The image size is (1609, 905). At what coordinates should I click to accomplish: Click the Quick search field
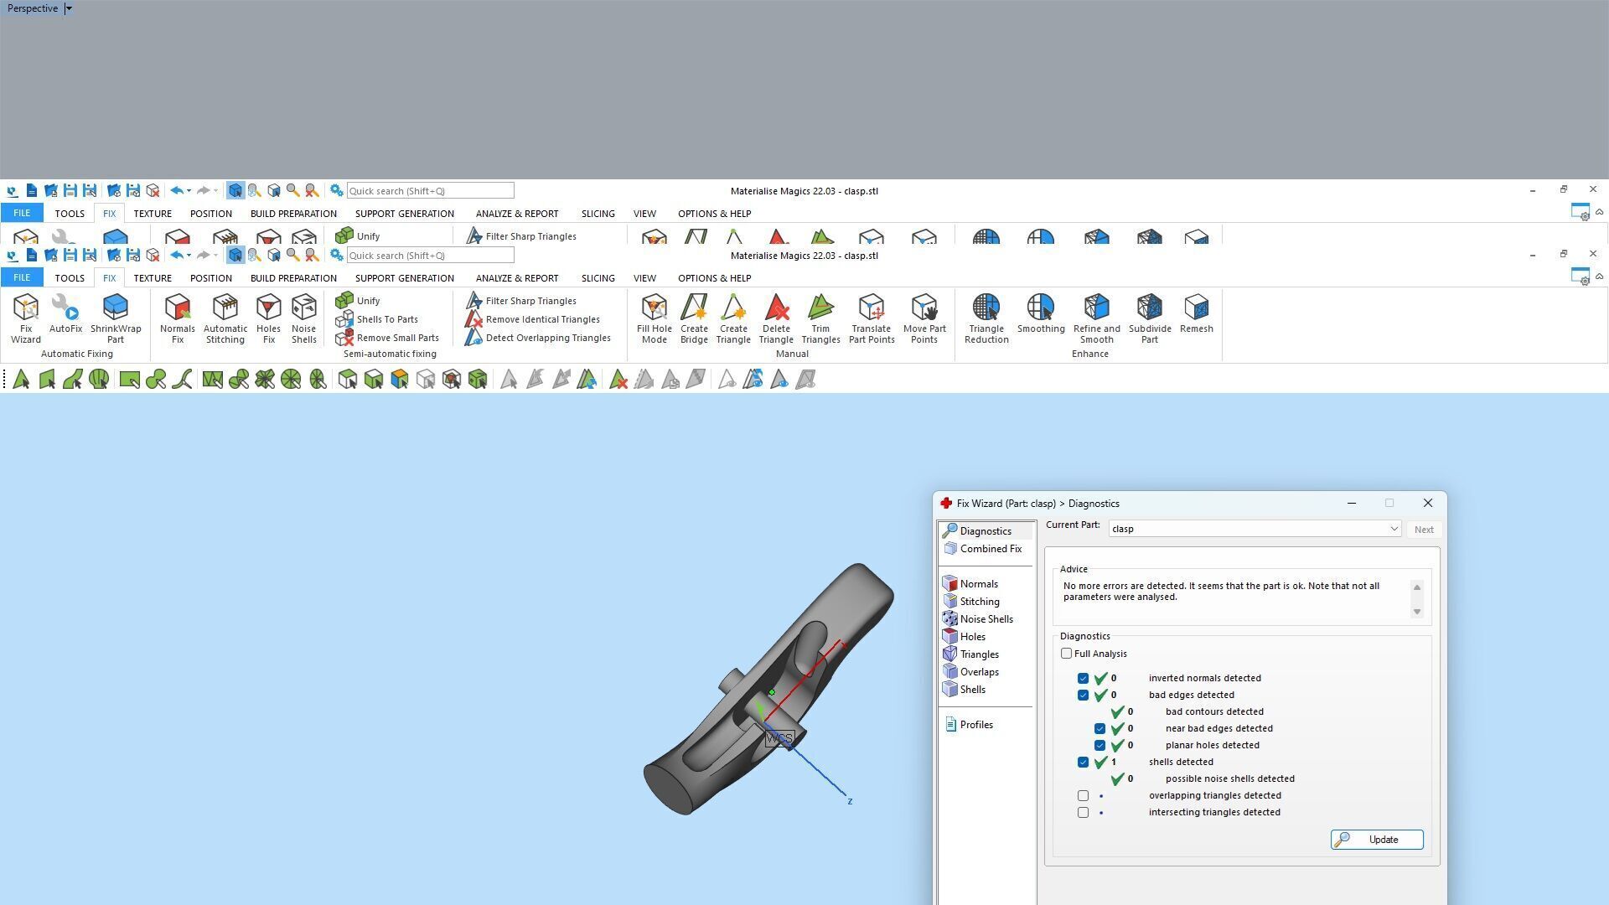pyautogui.click(x=430, y=256)
